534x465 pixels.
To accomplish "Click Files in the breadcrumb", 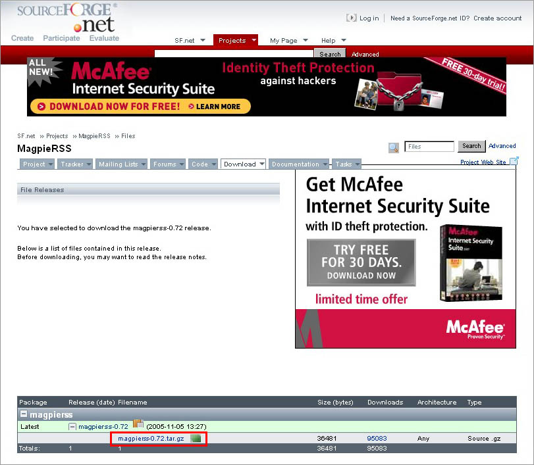I will (x=128, y=135).
